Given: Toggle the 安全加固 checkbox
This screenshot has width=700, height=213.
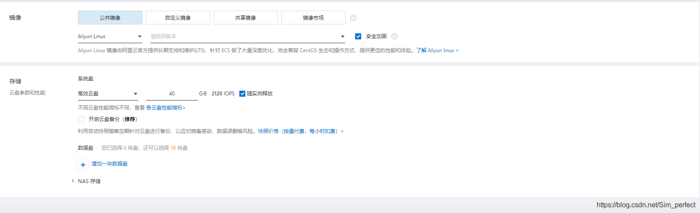Looking at the screenshot, I should point(358,36).
